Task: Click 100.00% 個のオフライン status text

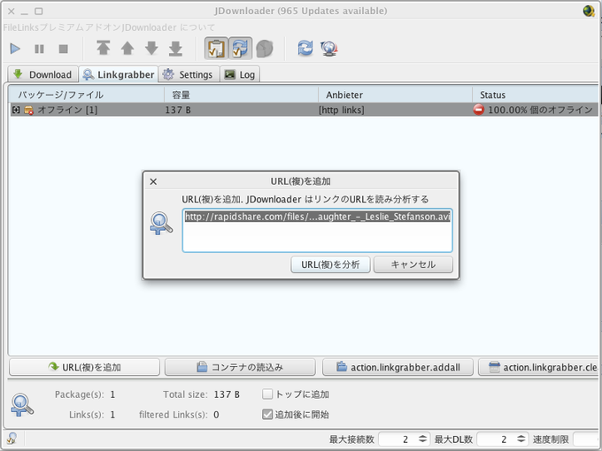Action: (x=540, y=110)
